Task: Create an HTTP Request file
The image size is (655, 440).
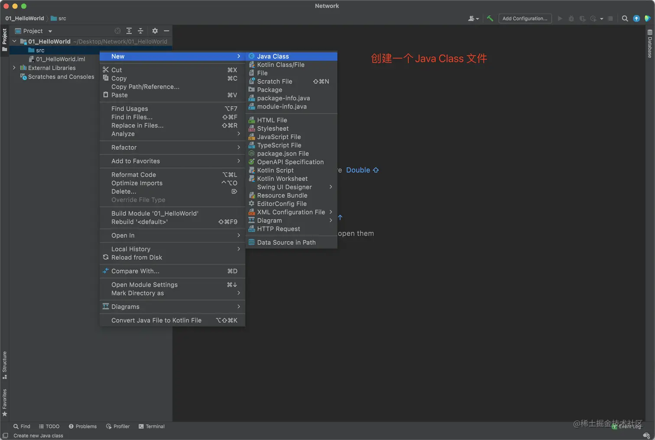Action: point(292,229)
